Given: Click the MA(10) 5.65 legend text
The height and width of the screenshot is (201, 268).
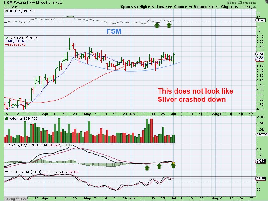Looking at the screenshot, I should [x=17, y=41].
